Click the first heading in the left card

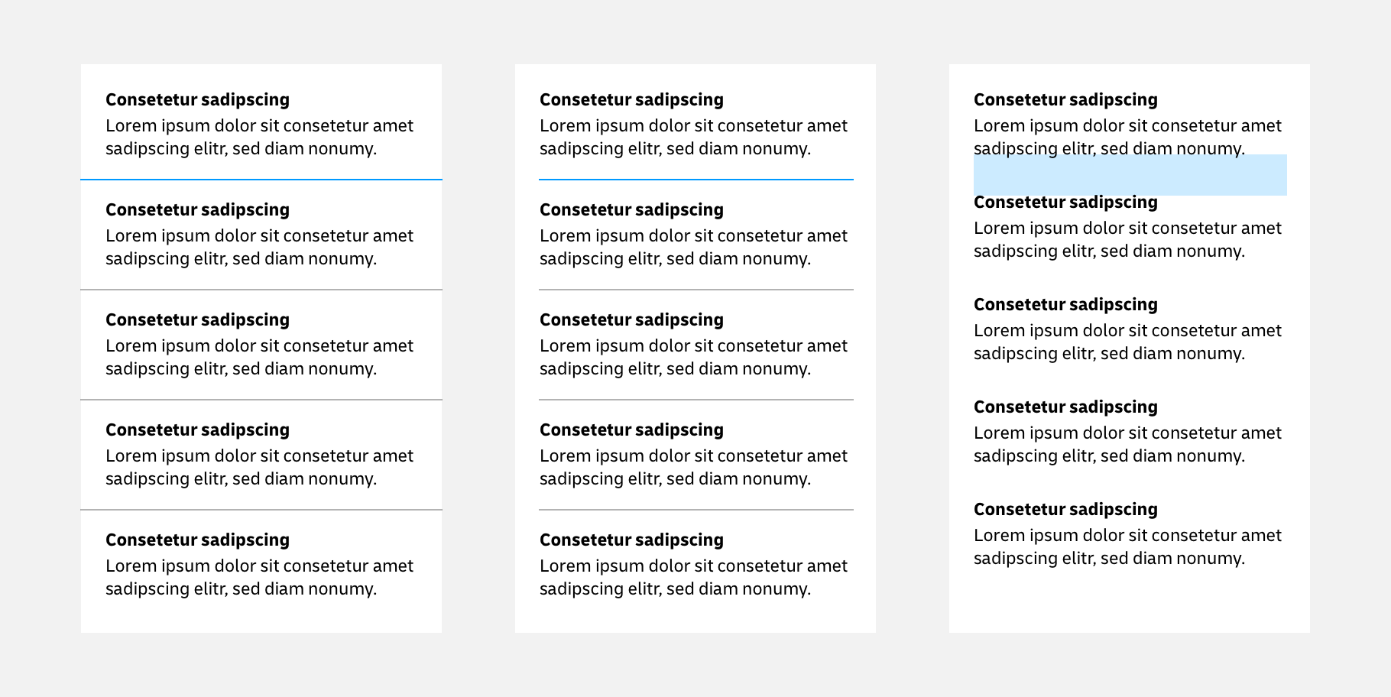click(x=197, y=100)
